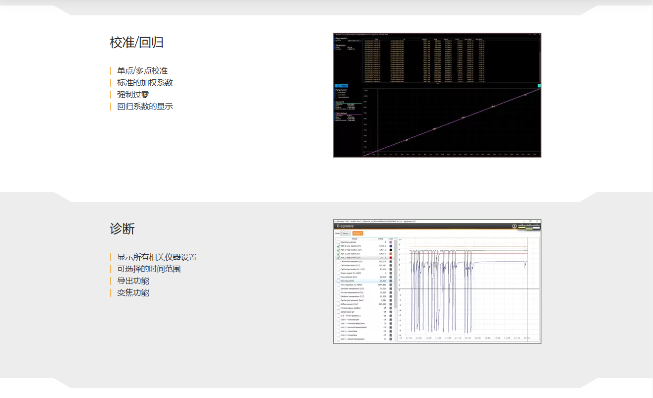Screen dimensions: 653x398
Task: Click the 校准/回归 heading
Action: [x=136, y=43]
